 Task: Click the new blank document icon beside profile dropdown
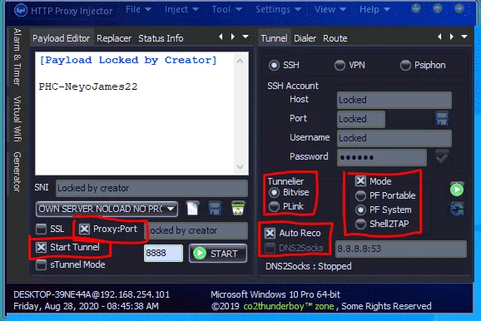[x=192, y=208]
